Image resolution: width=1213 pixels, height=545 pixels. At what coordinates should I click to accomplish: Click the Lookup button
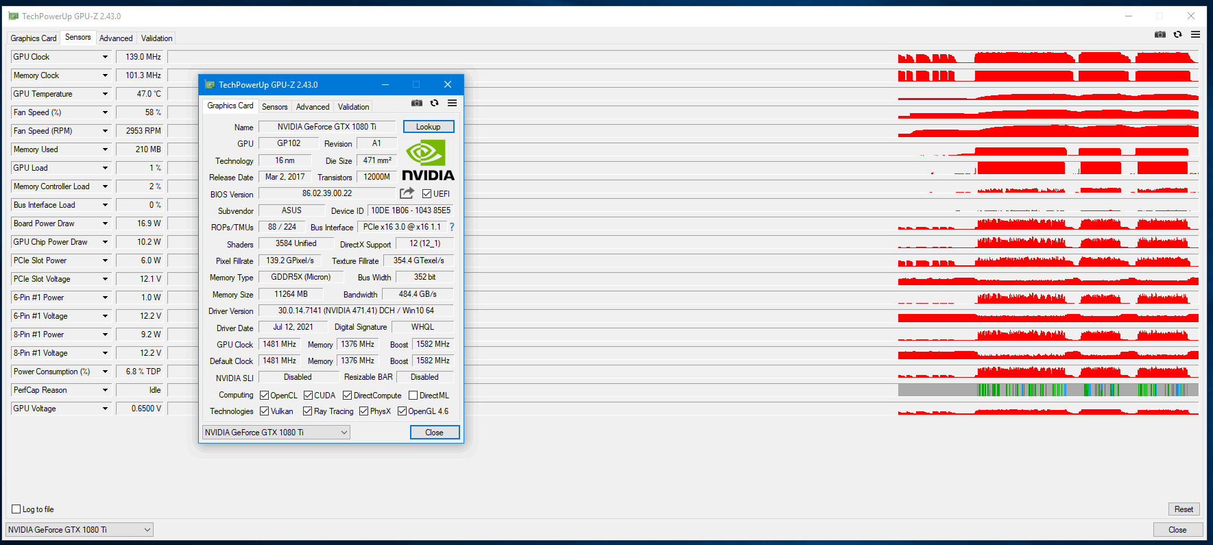tap(429, 127)
